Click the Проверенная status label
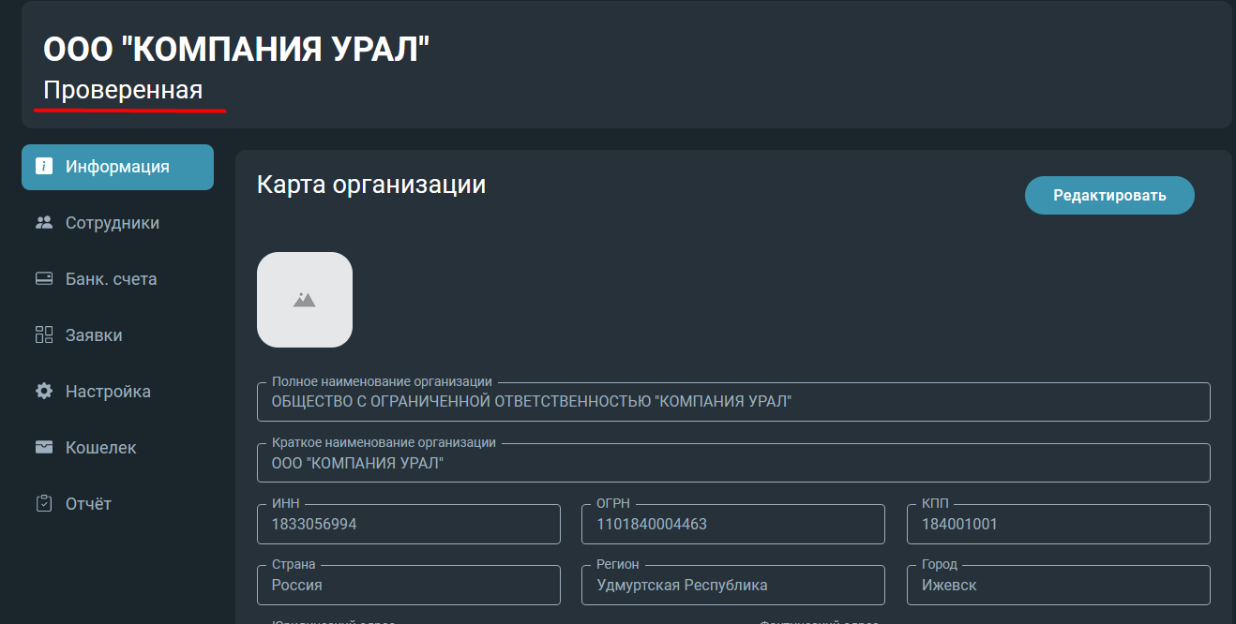The image size is (1236, 624). click(123, 91)
